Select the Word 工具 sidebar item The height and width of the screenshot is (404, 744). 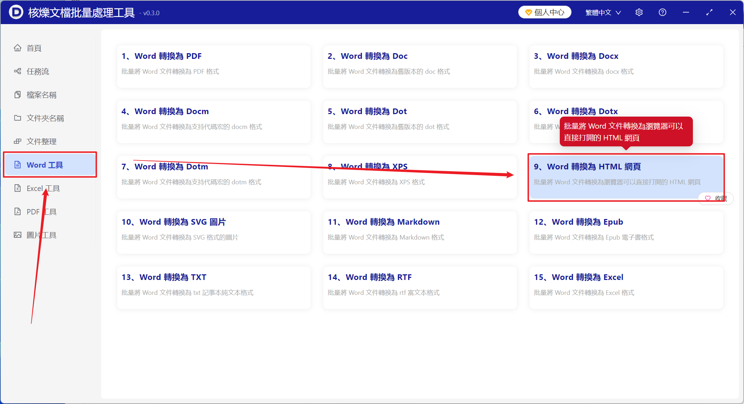coord(50,165)
